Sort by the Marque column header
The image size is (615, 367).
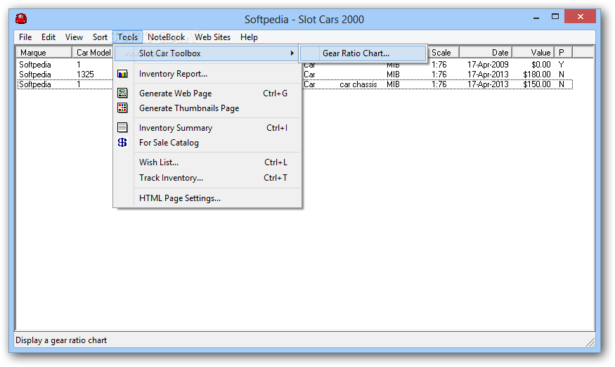(44, 53)
